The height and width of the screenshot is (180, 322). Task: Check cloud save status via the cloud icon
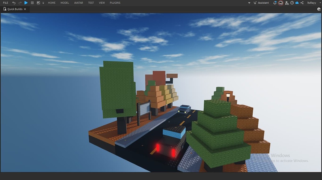tap(297, 3)
